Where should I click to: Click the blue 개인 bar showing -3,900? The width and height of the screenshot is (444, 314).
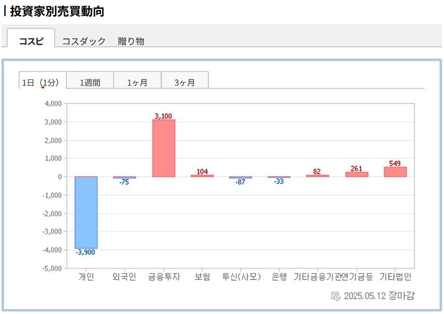tap(86, 213)
